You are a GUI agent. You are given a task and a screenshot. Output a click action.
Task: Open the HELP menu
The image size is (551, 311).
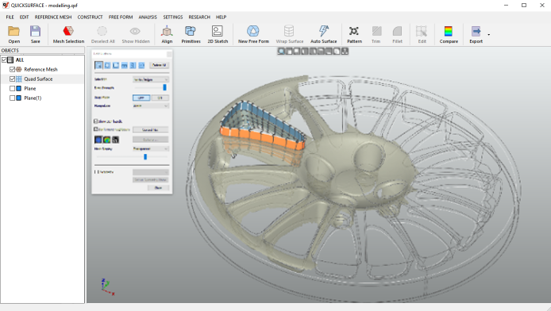pos(221,17)
